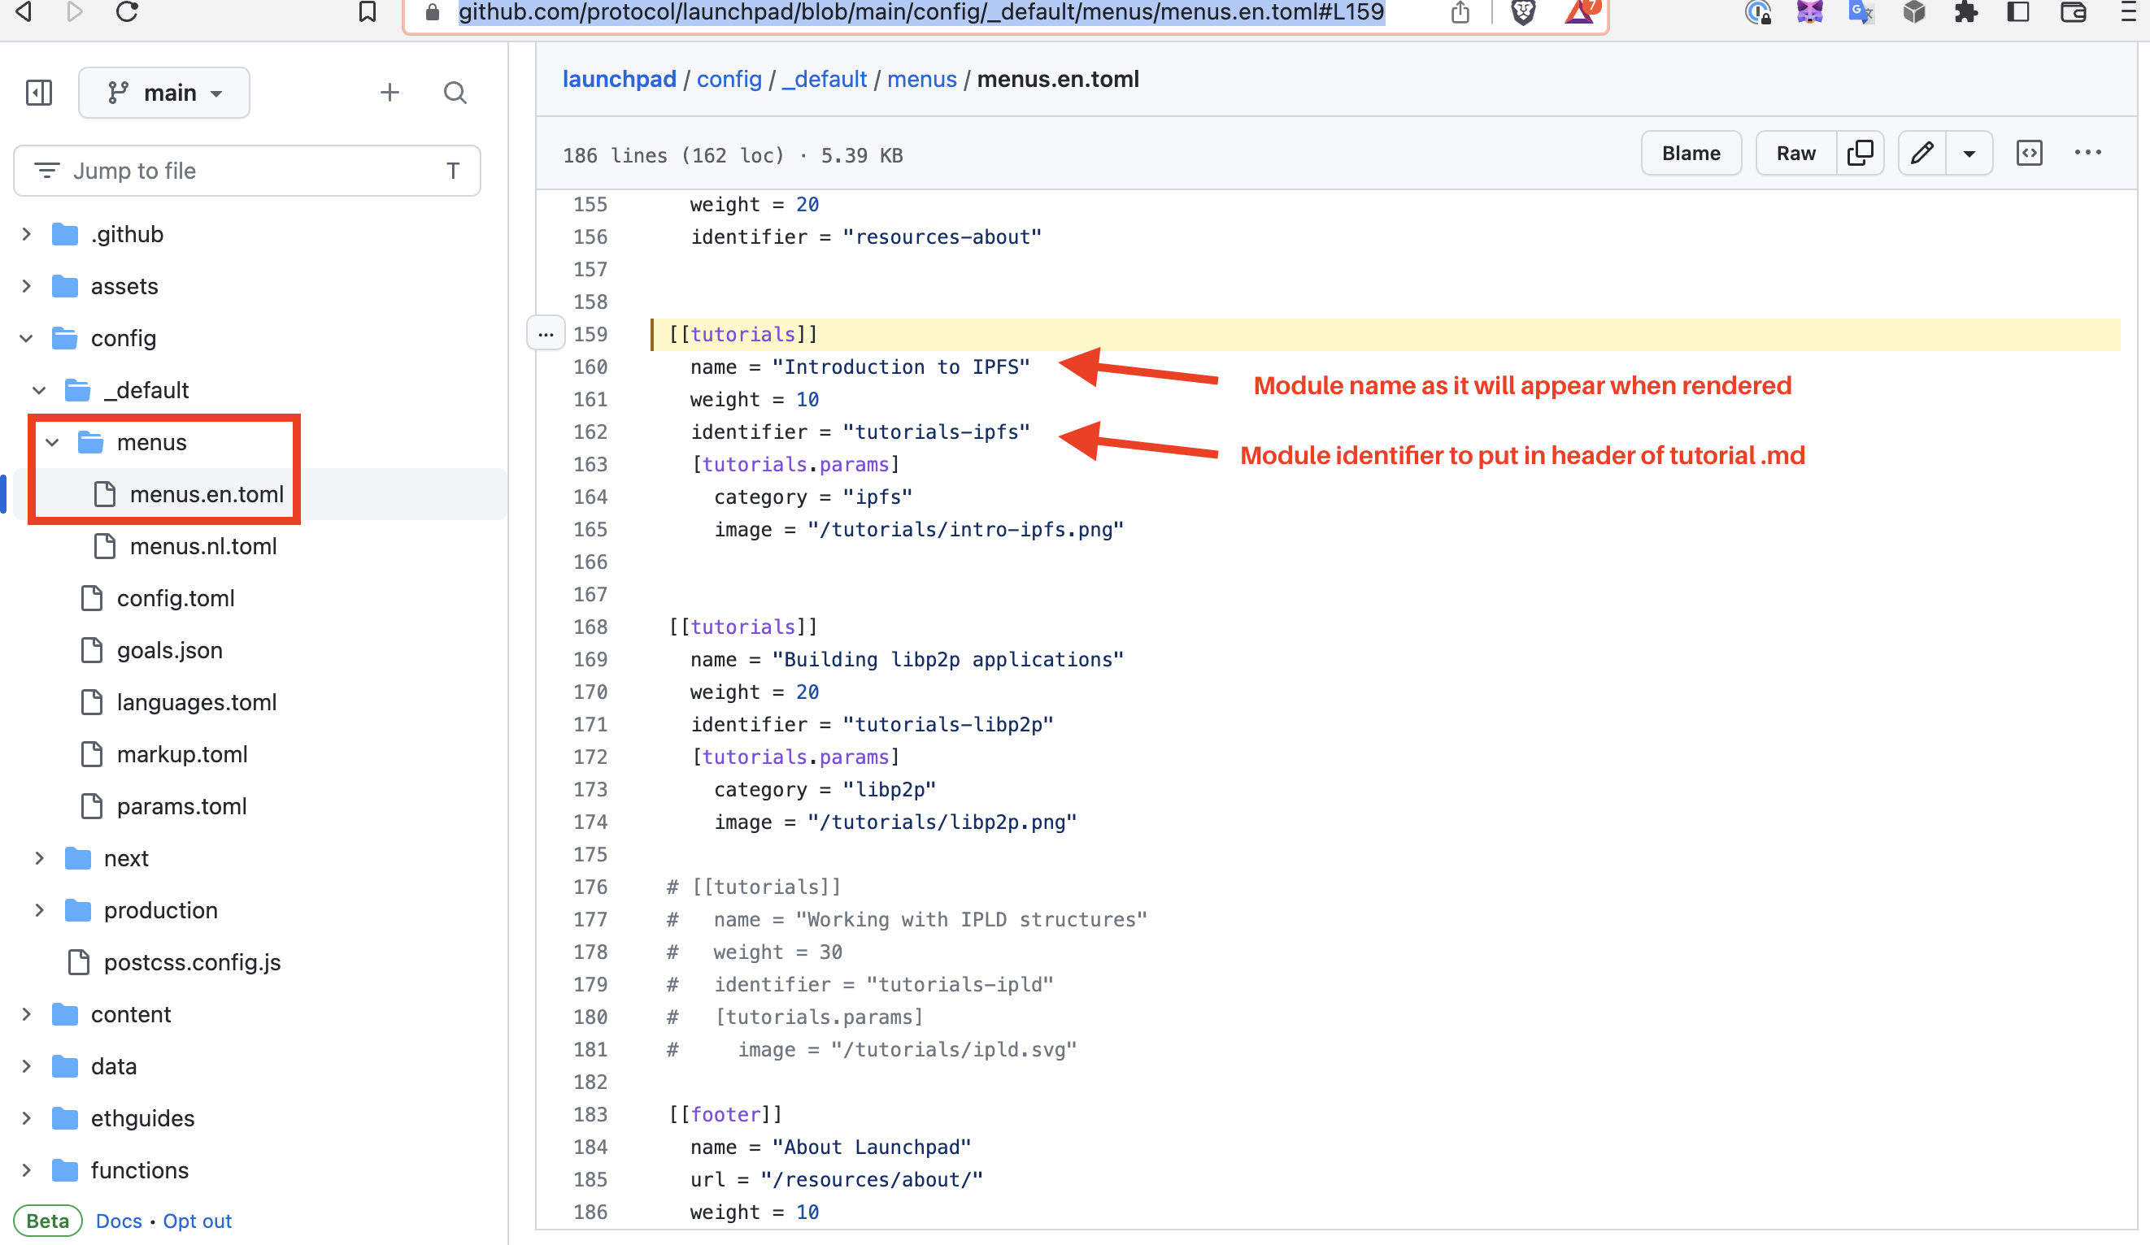This screenshot has height=1245, width=2150.
Task: Open goals.json file
Action: pos(169,651)
